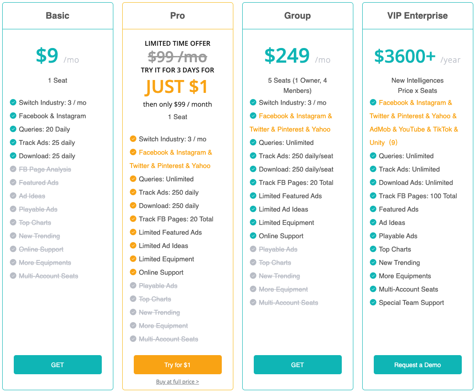Open the "Buy at full price" link
The image size is (476, 392).
click(x=177, y=381)
